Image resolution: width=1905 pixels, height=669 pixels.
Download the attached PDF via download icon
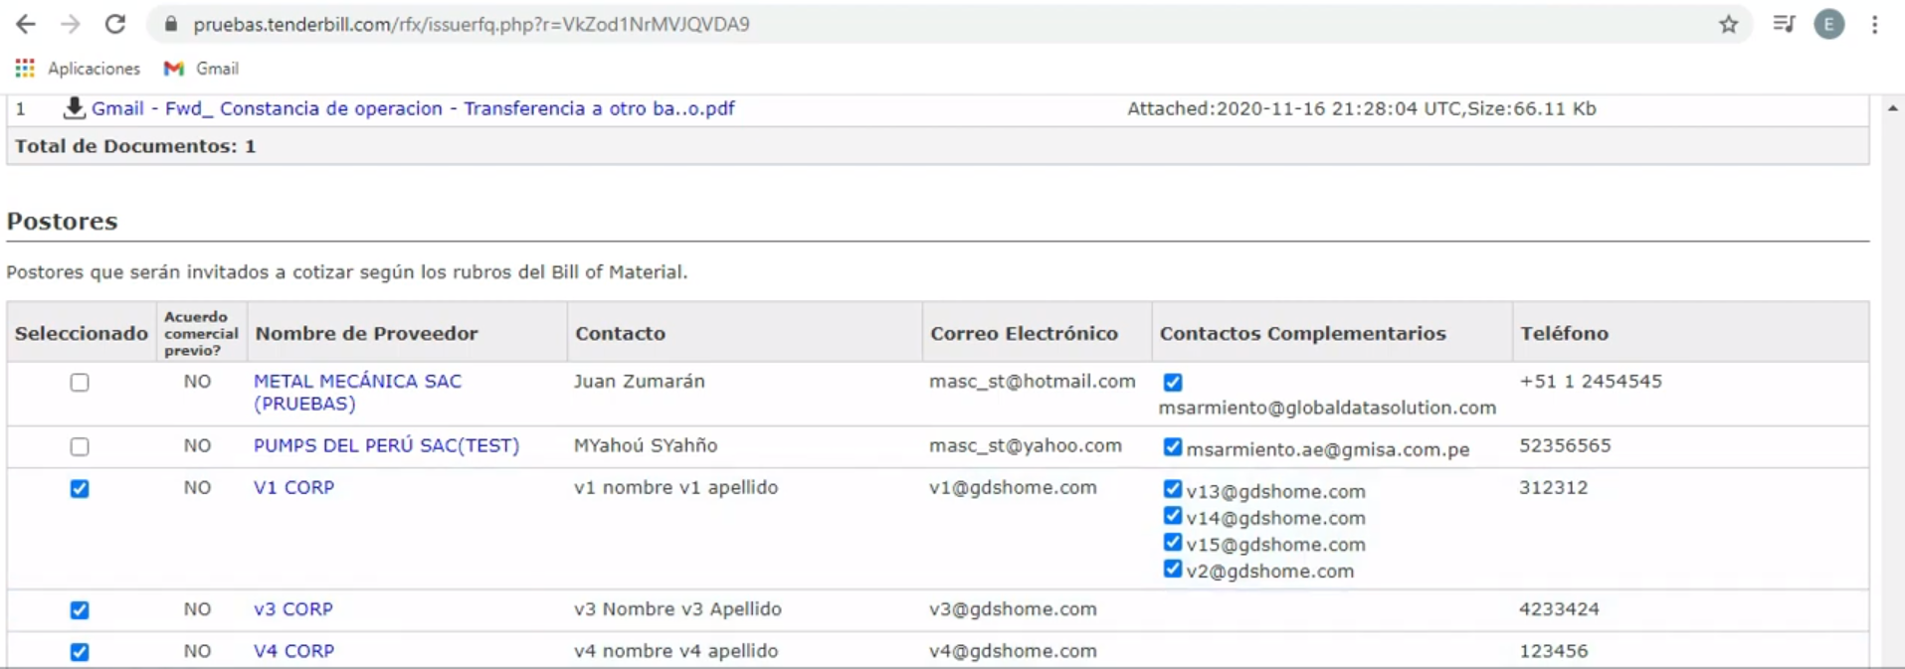[x=74, y=108]
